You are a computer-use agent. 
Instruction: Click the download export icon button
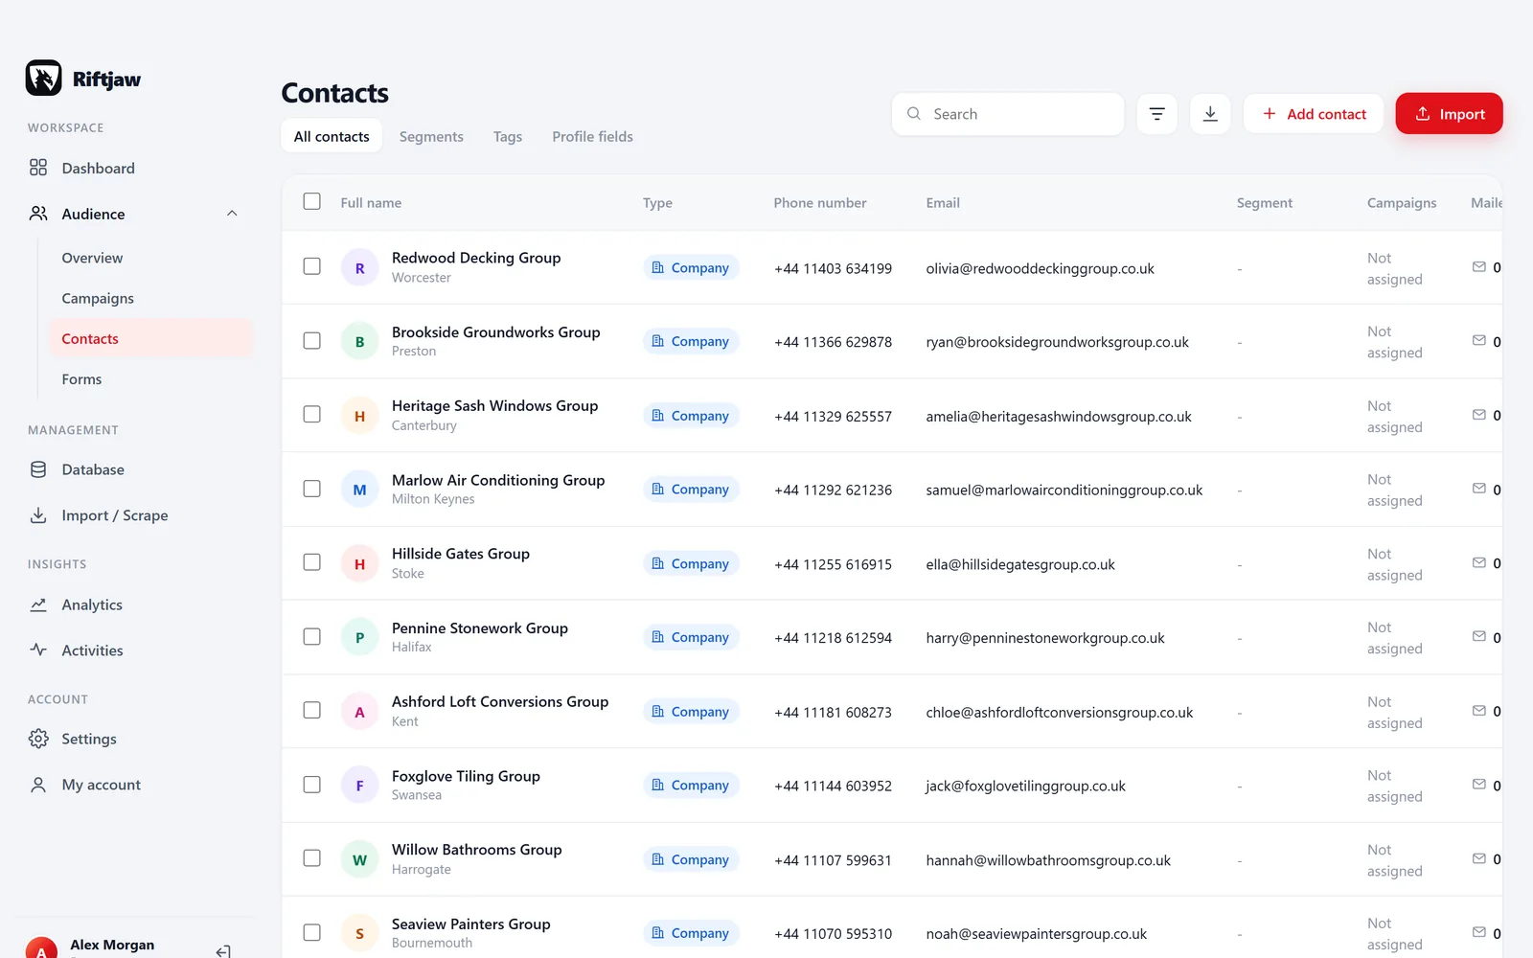[x=1210, y=114]
